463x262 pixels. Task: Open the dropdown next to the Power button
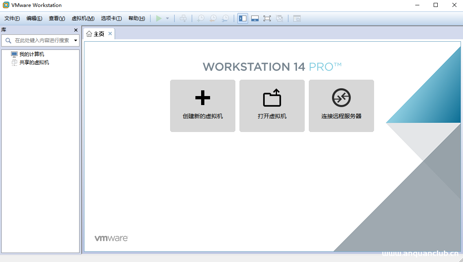click(x=167, y=18)
